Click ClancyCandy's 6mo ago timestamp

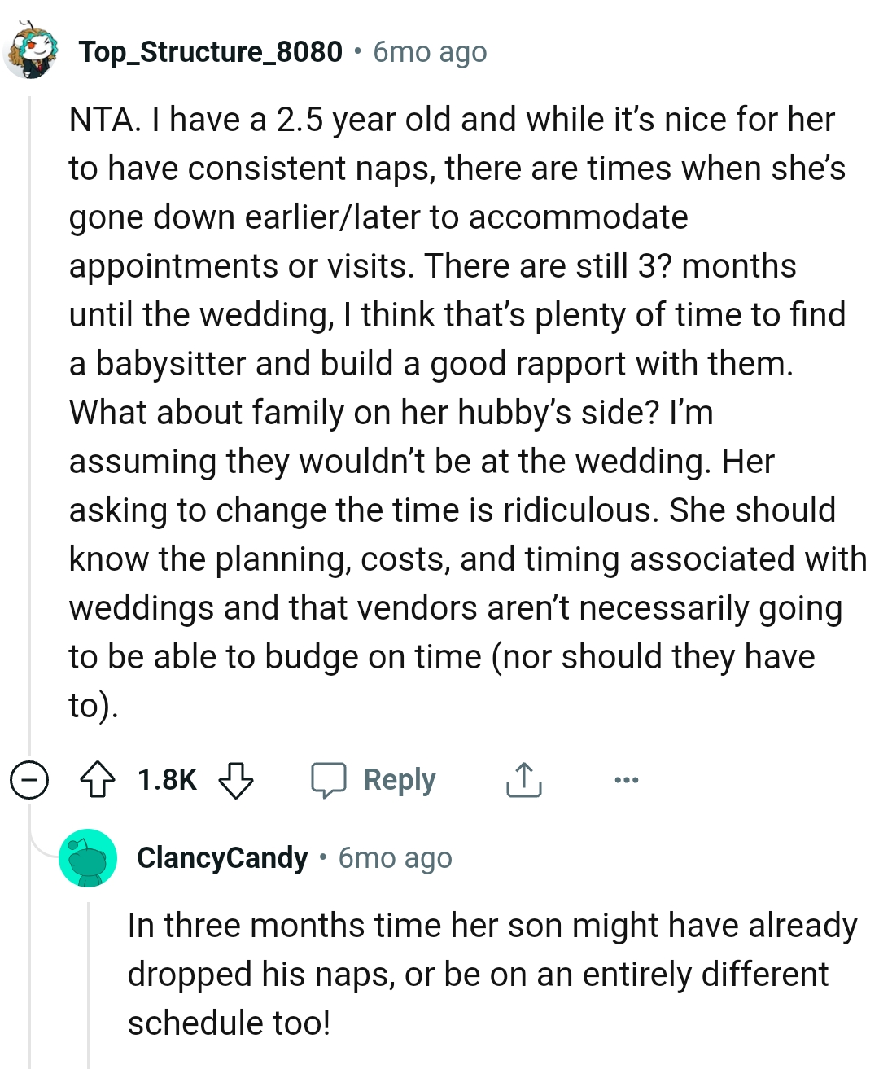pyautogui.click(x=395, y=857)
